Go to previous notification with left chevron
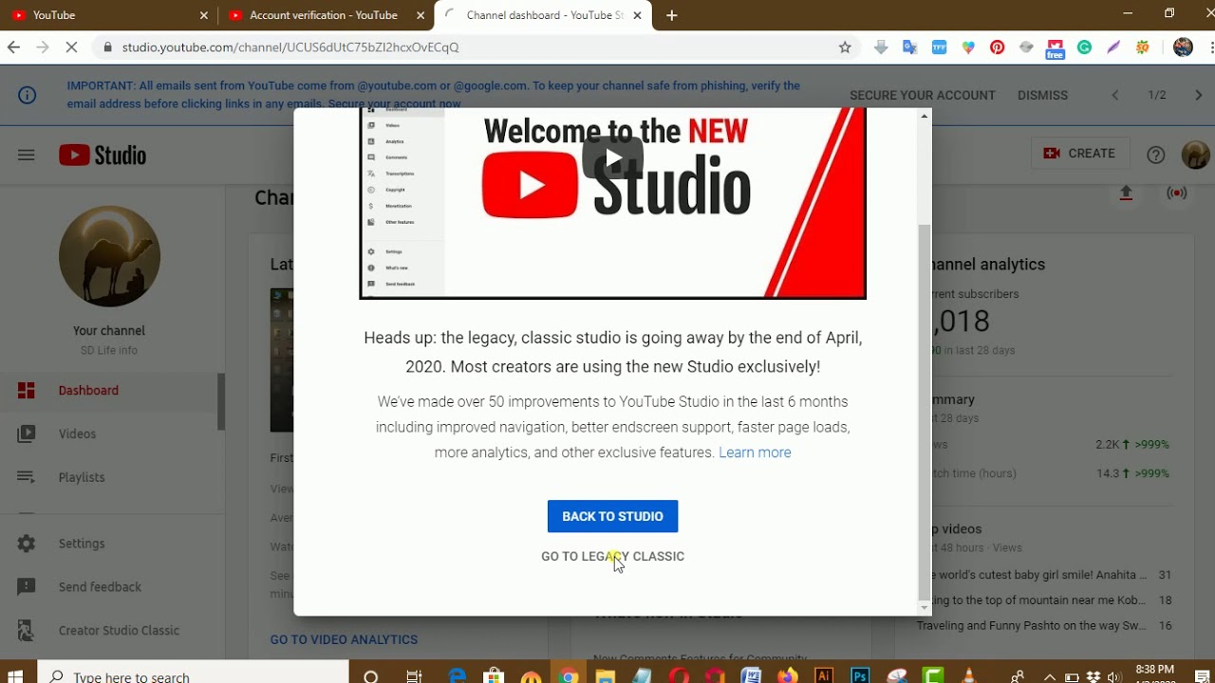The width and height of the screenshot is (1215, 683). (1115, 95)
